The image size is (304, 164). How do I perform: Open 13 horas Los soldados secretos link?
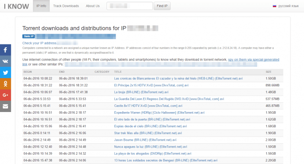166,160
